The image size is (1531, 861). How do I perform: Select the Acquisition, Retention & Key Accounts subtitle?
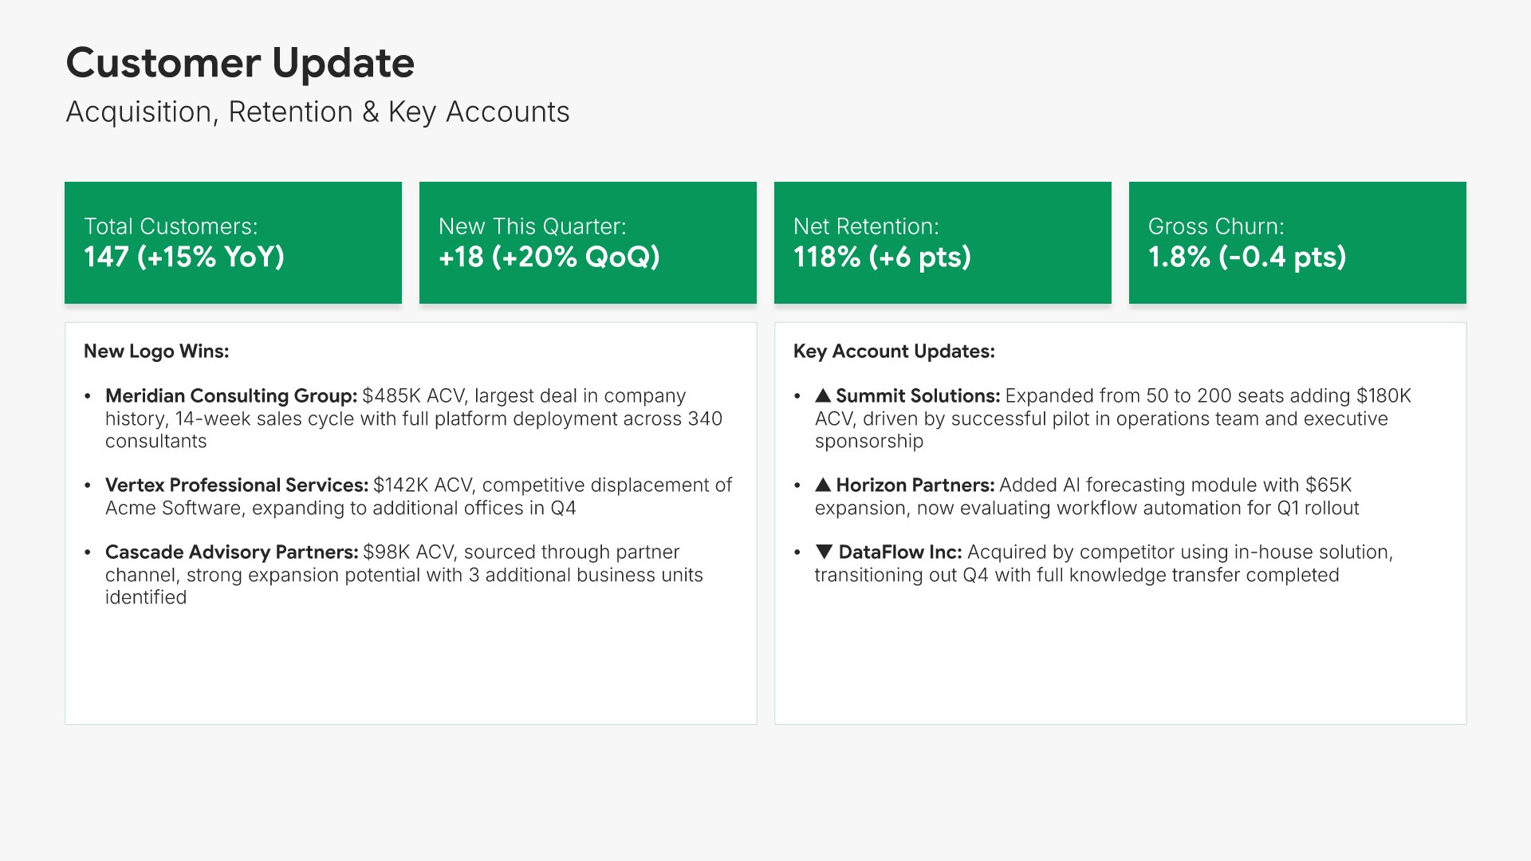(317, 112)
